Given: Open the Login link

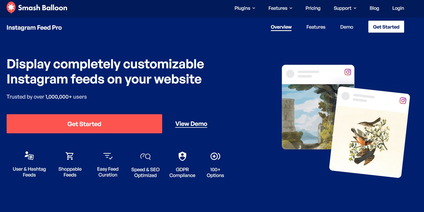Looking at the screenshot, I should click(x=398, y=8).
